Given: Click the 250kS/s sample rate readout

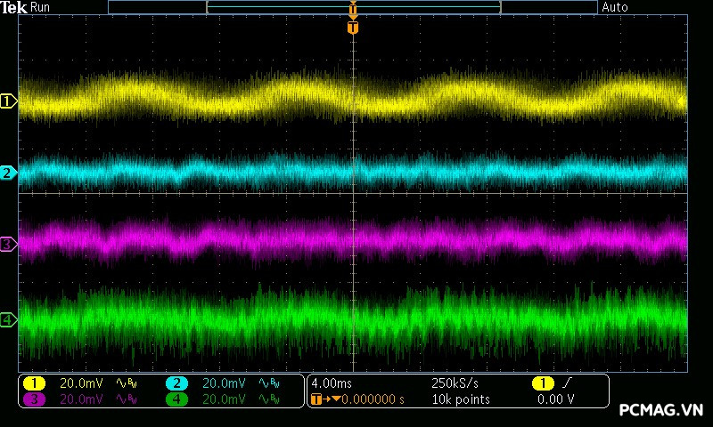Looking at the screenshot, I should pos(455,383).
